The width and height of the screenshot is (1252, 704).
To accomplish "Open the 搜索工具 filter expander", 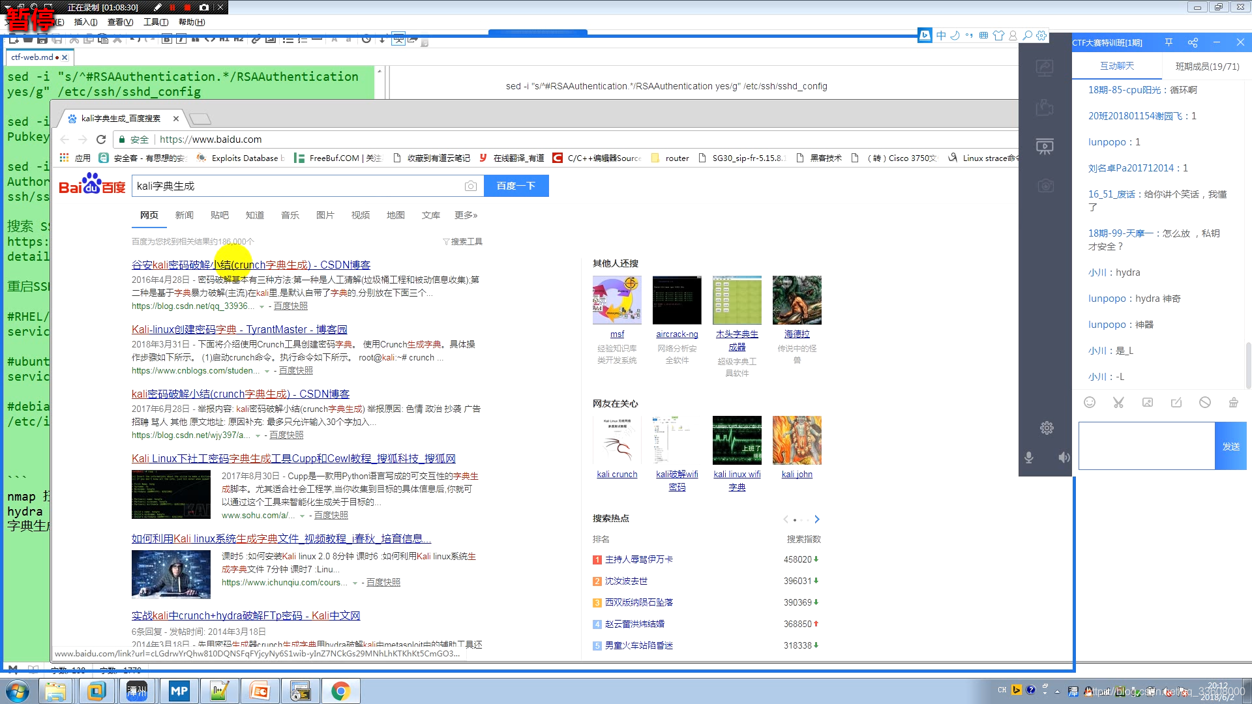I will point(462,241).
